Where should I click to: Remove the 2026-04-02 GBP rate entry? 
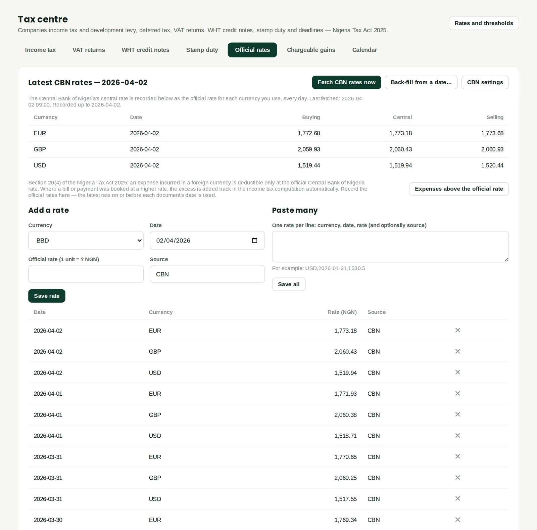point(457,351)
